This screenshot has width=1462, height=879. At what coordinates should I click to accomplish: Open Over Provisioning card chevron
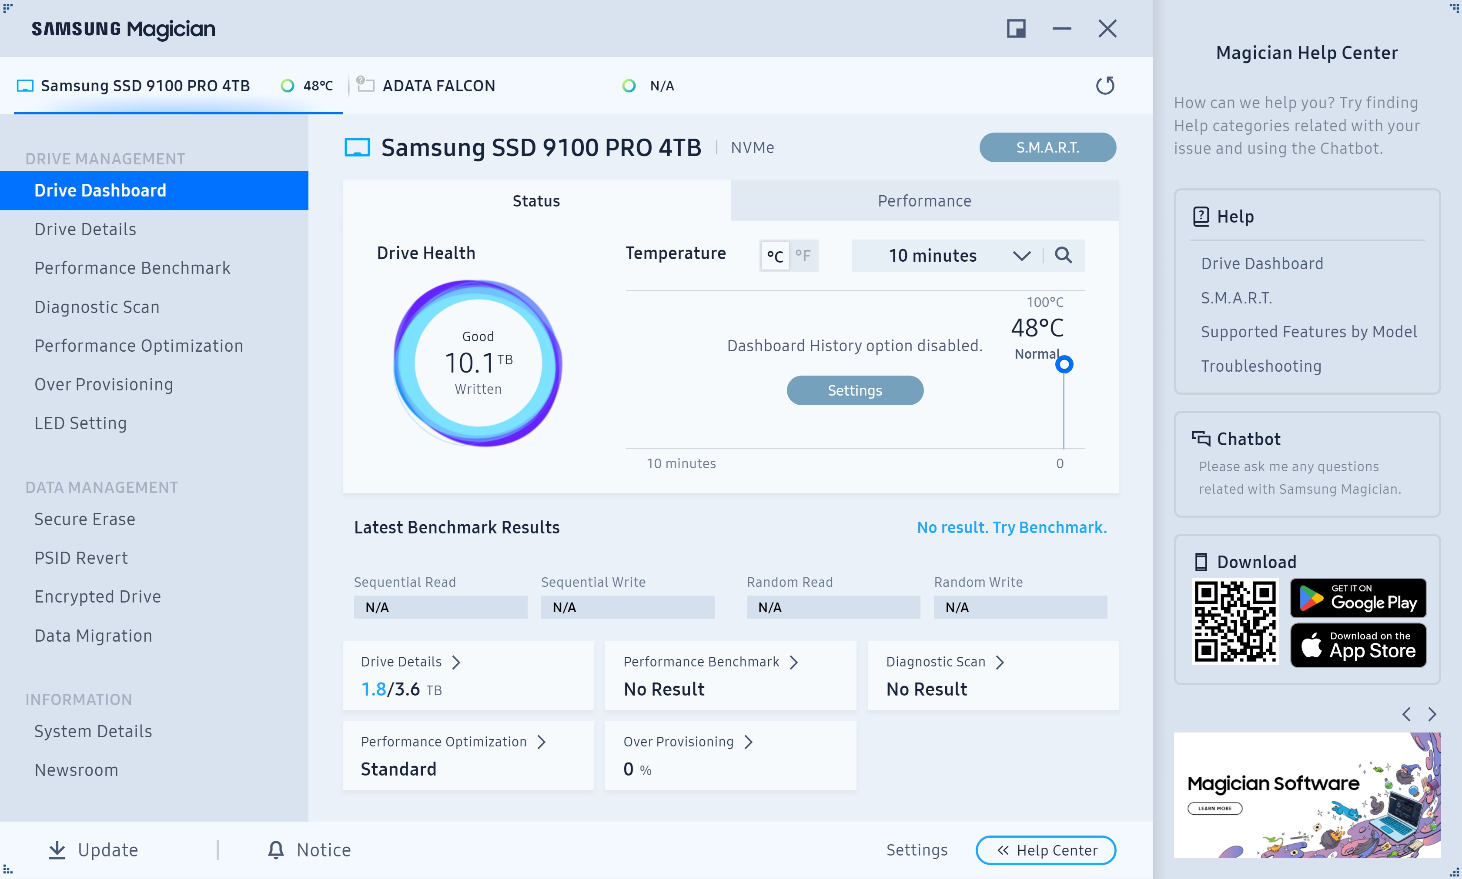[x=749, y=742]
